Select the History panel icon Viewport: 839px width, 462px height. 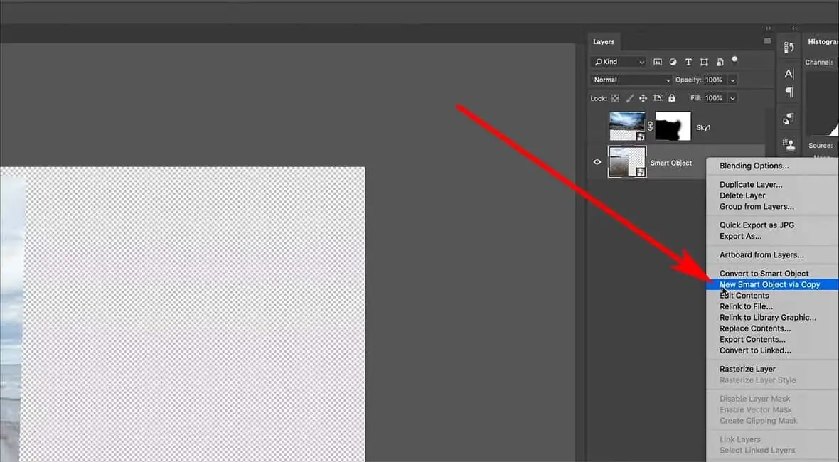789,46
